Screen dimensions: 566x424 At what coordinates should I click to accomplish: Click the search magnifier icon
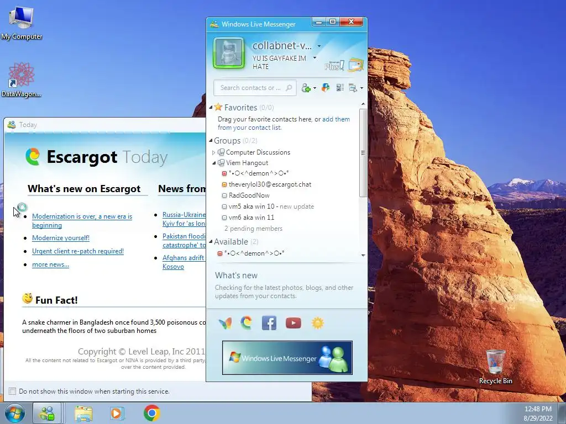click(289, 88)
